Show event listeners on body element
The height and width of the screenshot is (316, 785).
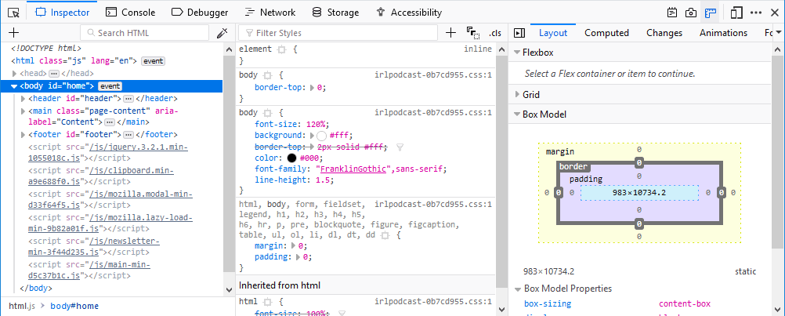110,86
